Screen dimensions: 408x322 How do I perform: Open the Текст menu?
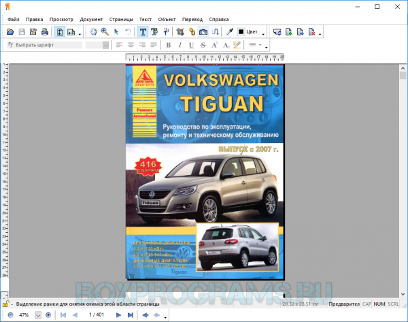[x=146, y=19]
